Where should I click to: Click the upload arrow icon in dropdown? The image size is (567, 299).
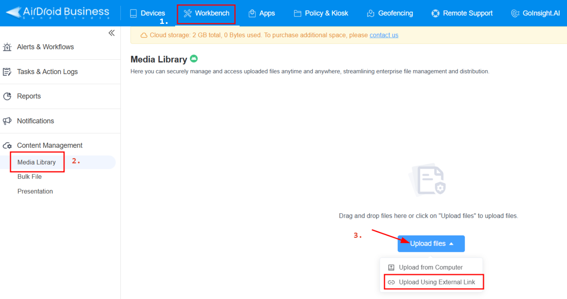point(391,268)
